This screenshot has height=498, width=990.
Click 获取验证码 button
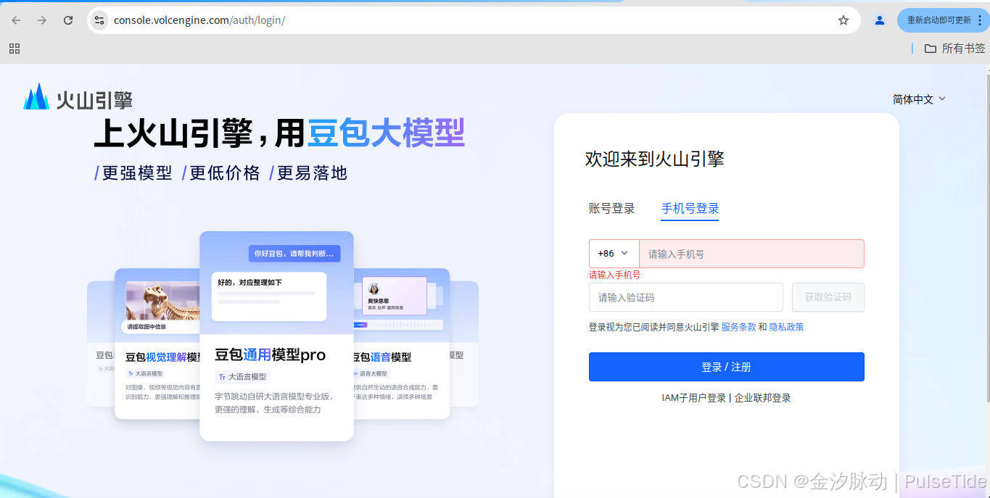[x=828, y=297]
